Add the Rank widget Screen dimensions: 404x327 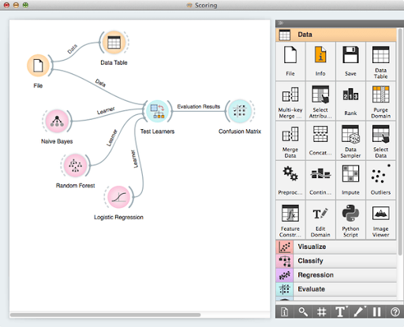coord(350,101)
